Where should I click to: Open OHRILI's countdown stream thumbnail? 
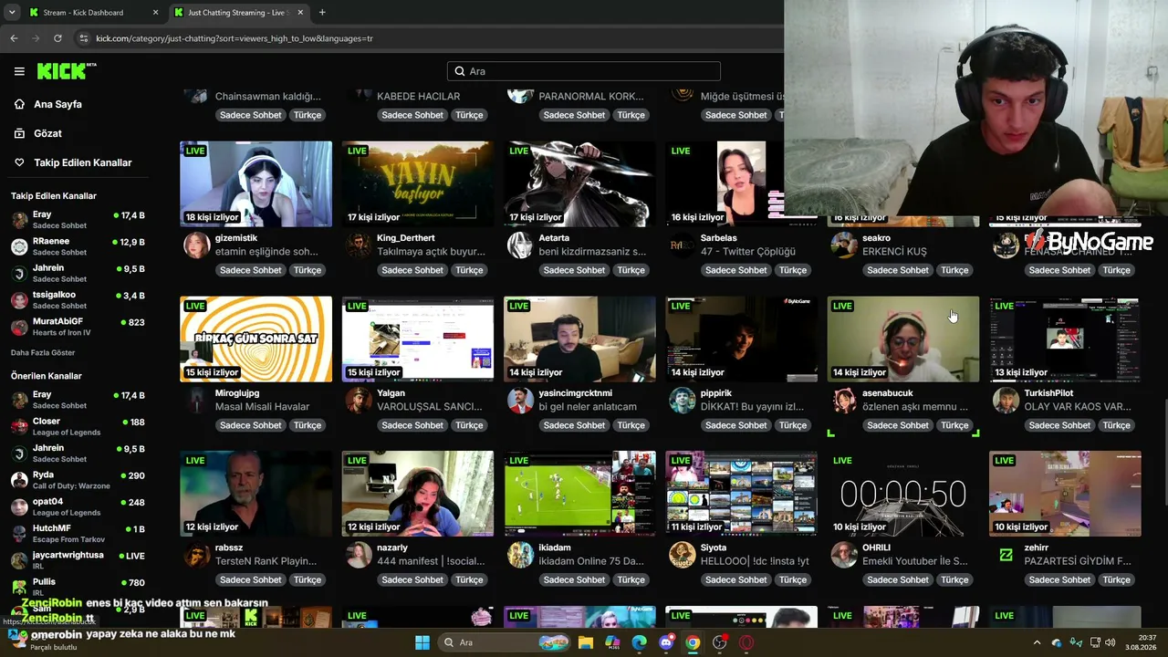[903, 494]
